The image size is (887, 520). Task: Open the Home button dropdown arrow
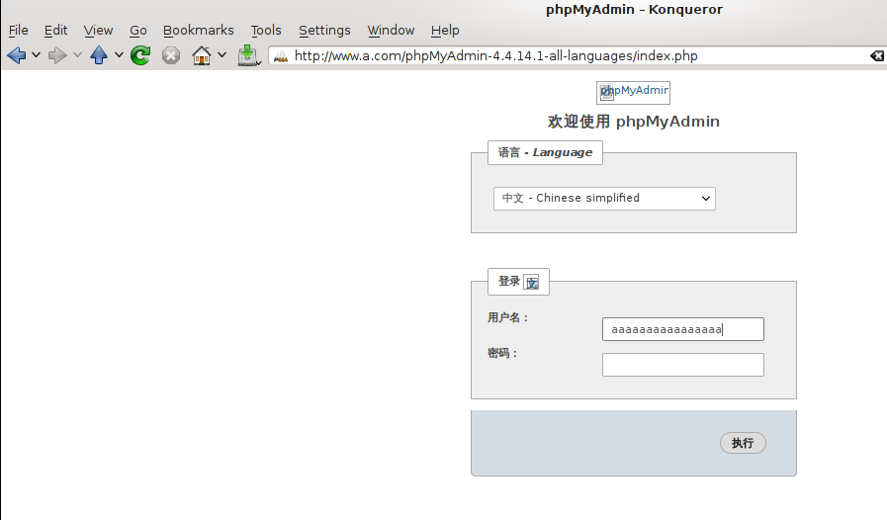pos(222,55)
